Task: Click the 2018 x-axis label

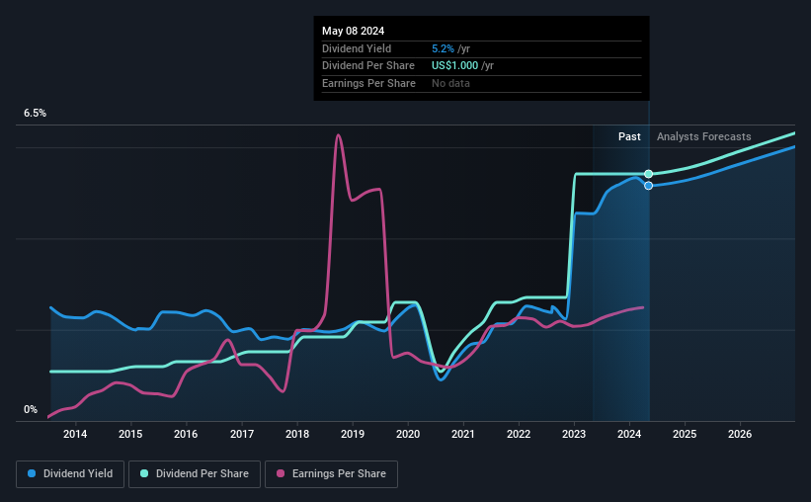Action: [297, 434]
